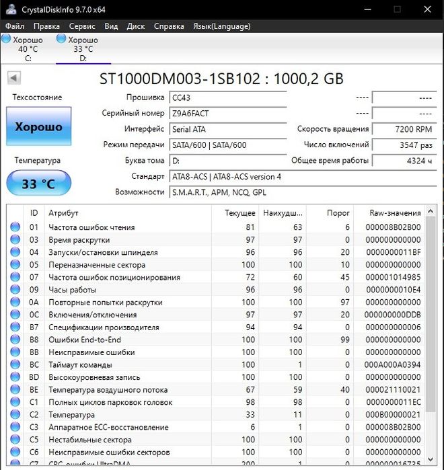Click the Буква тома field D:

coord(228,161)
